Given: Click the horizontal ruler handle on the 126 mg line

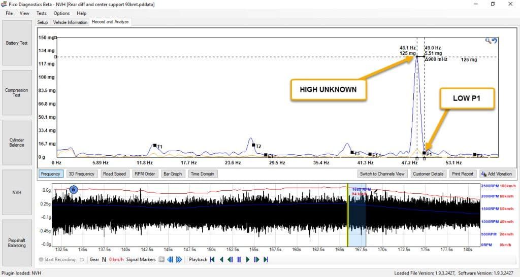Looking at the screenshot, I should coord(55,57).
